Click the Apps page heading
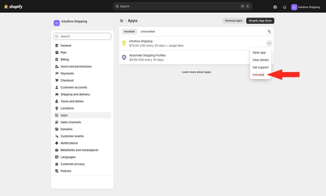Viewport: 326px width, 196px height. [x=132, y=20]
